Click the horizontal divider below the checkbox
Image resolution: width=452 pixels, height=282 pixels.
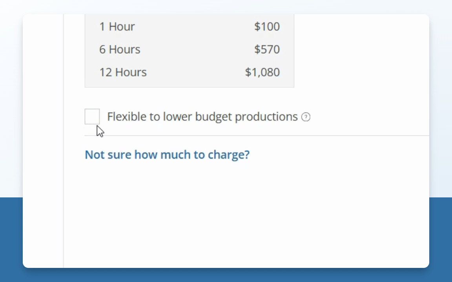click(255, 136)
